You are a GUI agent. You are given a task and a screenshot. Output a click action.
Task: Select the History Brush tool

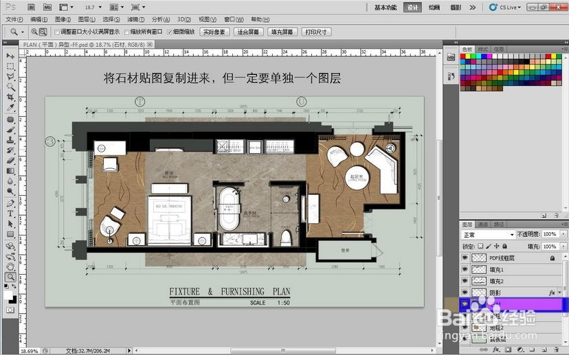coord(10,150)
